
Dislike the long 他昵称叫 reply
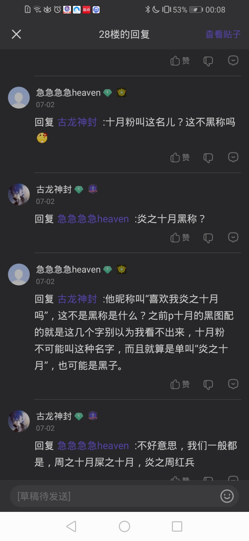tap(208, 385)
